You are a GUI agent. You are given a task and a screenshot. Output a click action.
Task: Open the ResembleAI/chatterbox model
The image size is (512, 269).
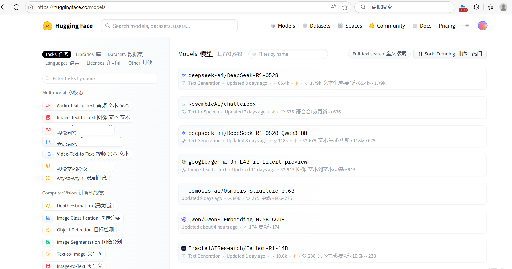[x=332, y=107]
